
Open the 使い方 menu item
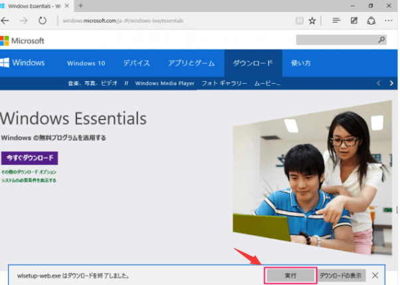point(301,63)
